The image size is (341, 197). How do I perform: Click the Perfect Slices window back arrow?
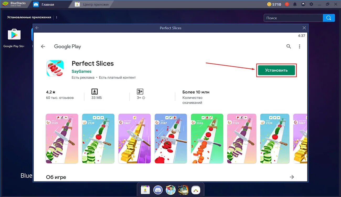tap(37, 28)
